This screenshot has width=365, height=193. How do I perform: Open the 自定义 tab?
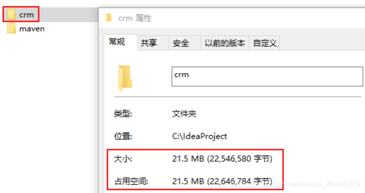tap(265, 43)
